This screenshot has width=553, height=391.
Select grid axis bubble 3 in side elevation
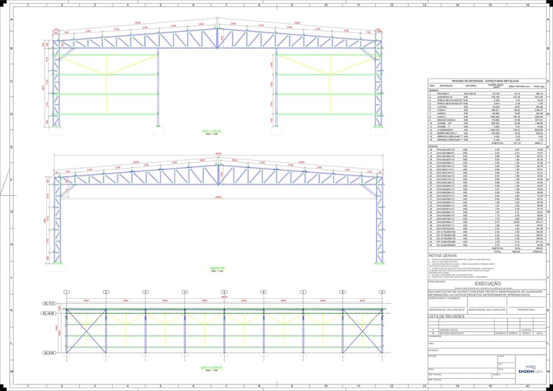click(x=145, y=292)
